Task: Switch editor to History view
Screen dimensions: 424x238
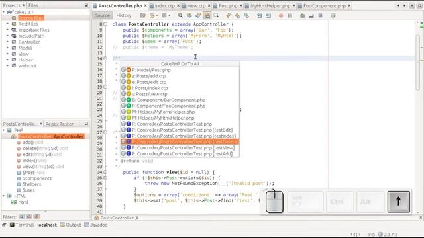Action: coord(124,15)
